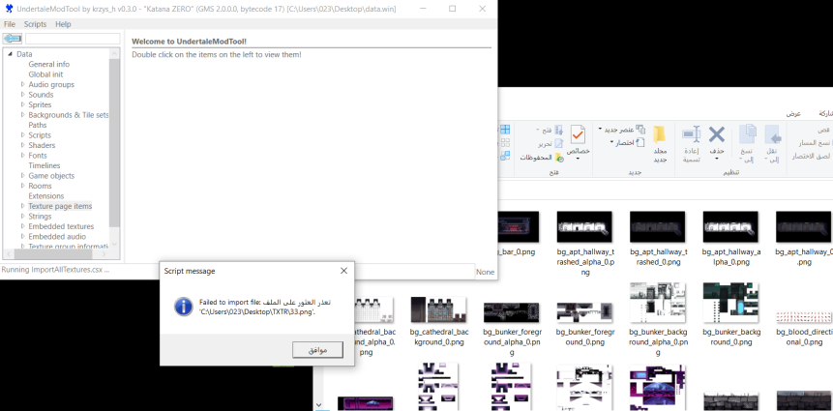Image resolution: width=833 pixels, height=411 pixels.
Task: Click the blue info icon in Script message
Action: [183, 307]
